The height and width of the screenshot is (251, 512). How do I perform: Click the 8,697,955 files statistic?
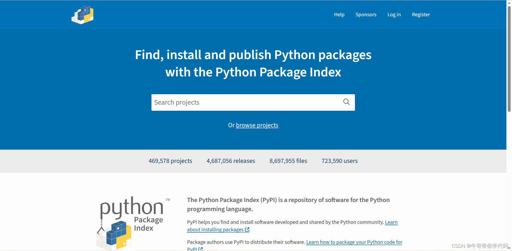pyautogui.click(x=288, y=161)
